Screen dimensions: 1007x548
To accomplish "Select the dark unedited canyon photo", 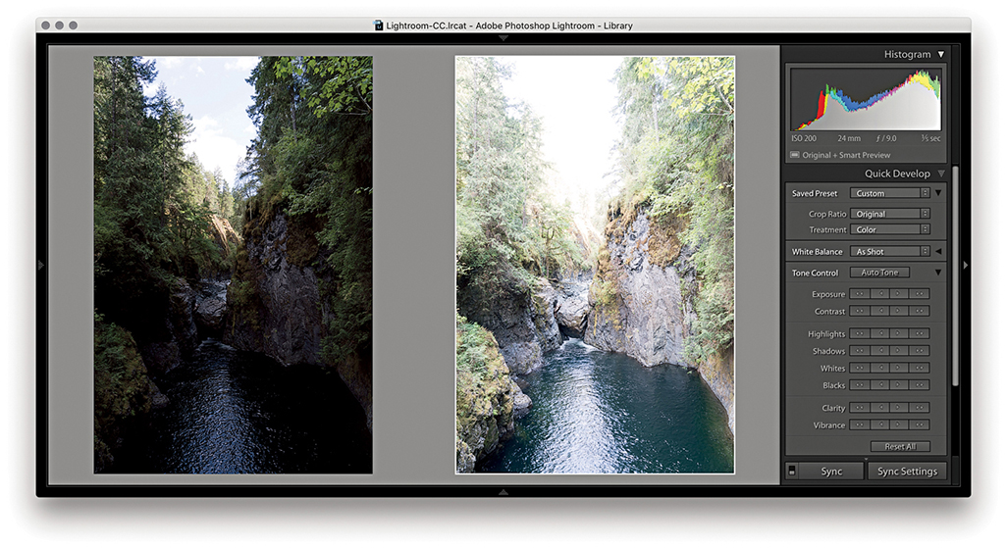I will [234, 265].
